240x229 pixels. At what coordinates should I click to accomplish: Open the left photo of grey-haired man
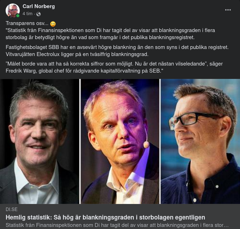[40, 141]
